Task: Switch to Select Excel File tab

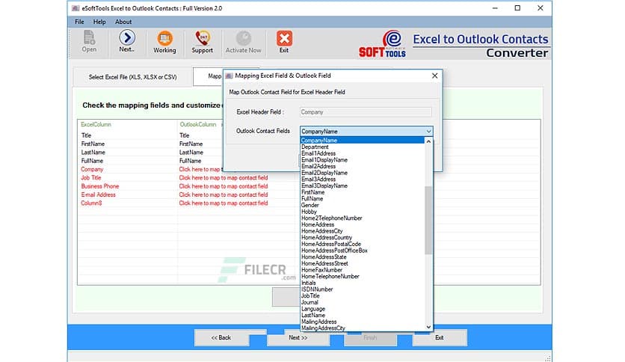Action: point(132,77)
